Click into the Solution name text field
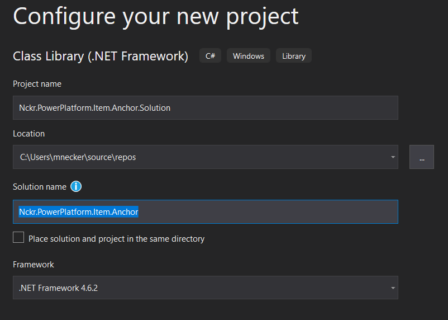The image size is (448, 320). 206,212
